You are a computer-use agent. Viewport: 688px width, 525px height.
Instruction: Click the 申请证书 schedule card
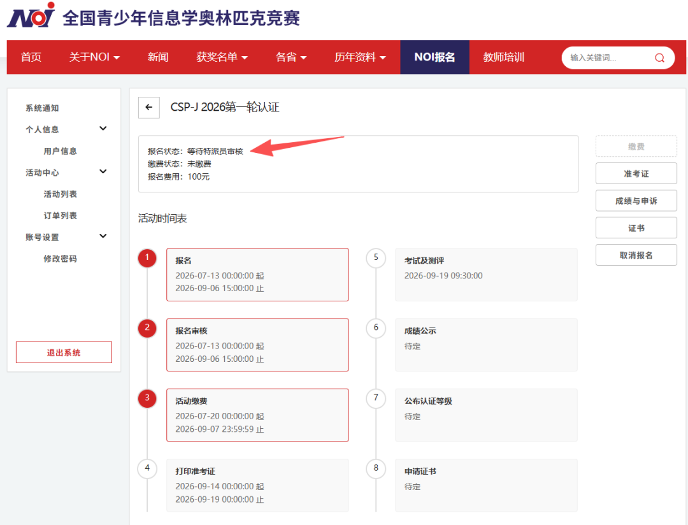point(486,485)
